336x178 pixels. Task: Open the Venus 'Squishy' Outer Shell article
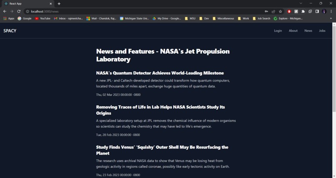point(162,150)
